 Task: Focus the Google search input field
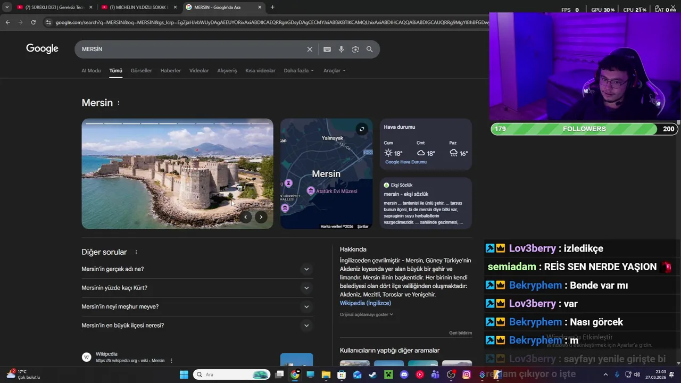tap(192, 49)
